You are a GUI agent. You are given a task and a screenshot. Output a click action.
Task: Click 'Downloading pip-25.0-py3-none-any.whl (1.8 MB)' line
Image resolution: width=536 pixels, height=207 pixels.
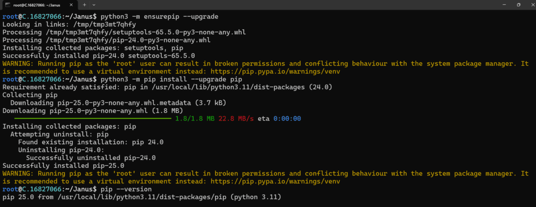click(x=93, y=111)
